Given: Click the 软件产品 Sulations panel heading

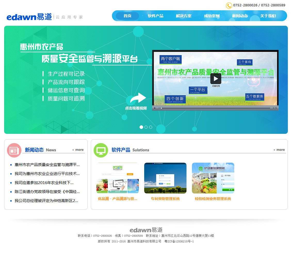Looking at the screenshot, I should (130, 150).
